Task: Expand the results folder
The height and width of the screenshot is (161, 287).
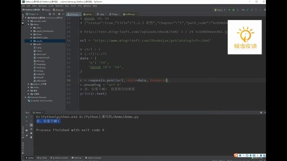Action: [x=31, y=41]
